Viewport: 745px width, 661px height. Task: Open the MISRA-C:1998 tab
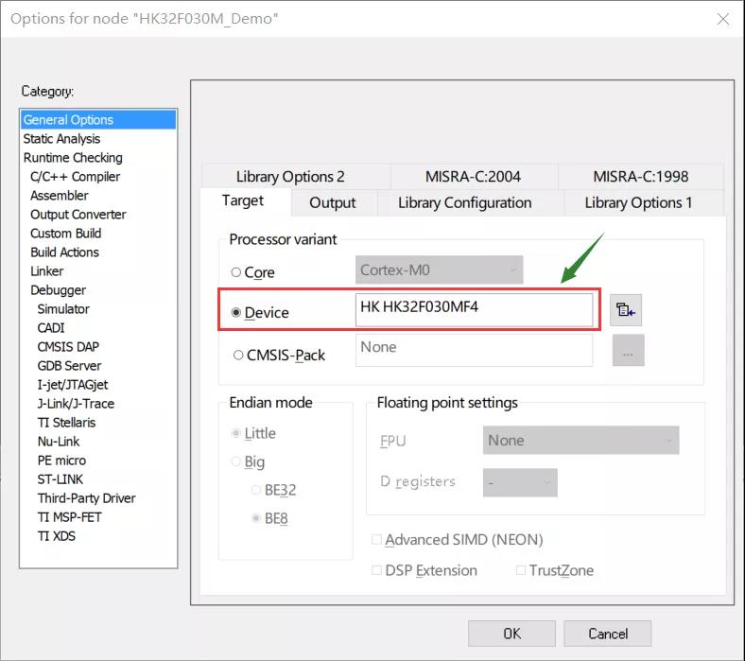[640, 177]
